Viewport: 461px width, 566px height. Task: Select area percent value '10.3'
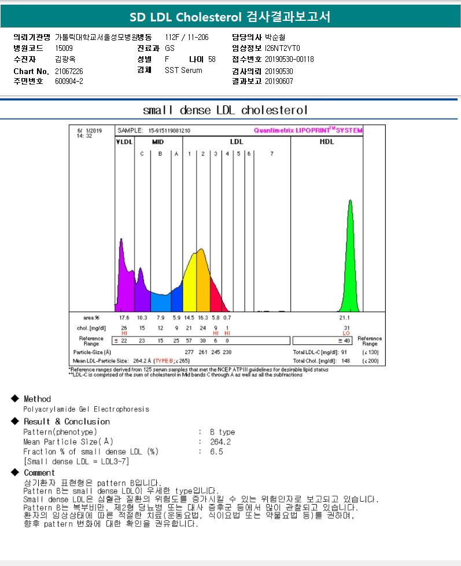[x=142, y=318]
